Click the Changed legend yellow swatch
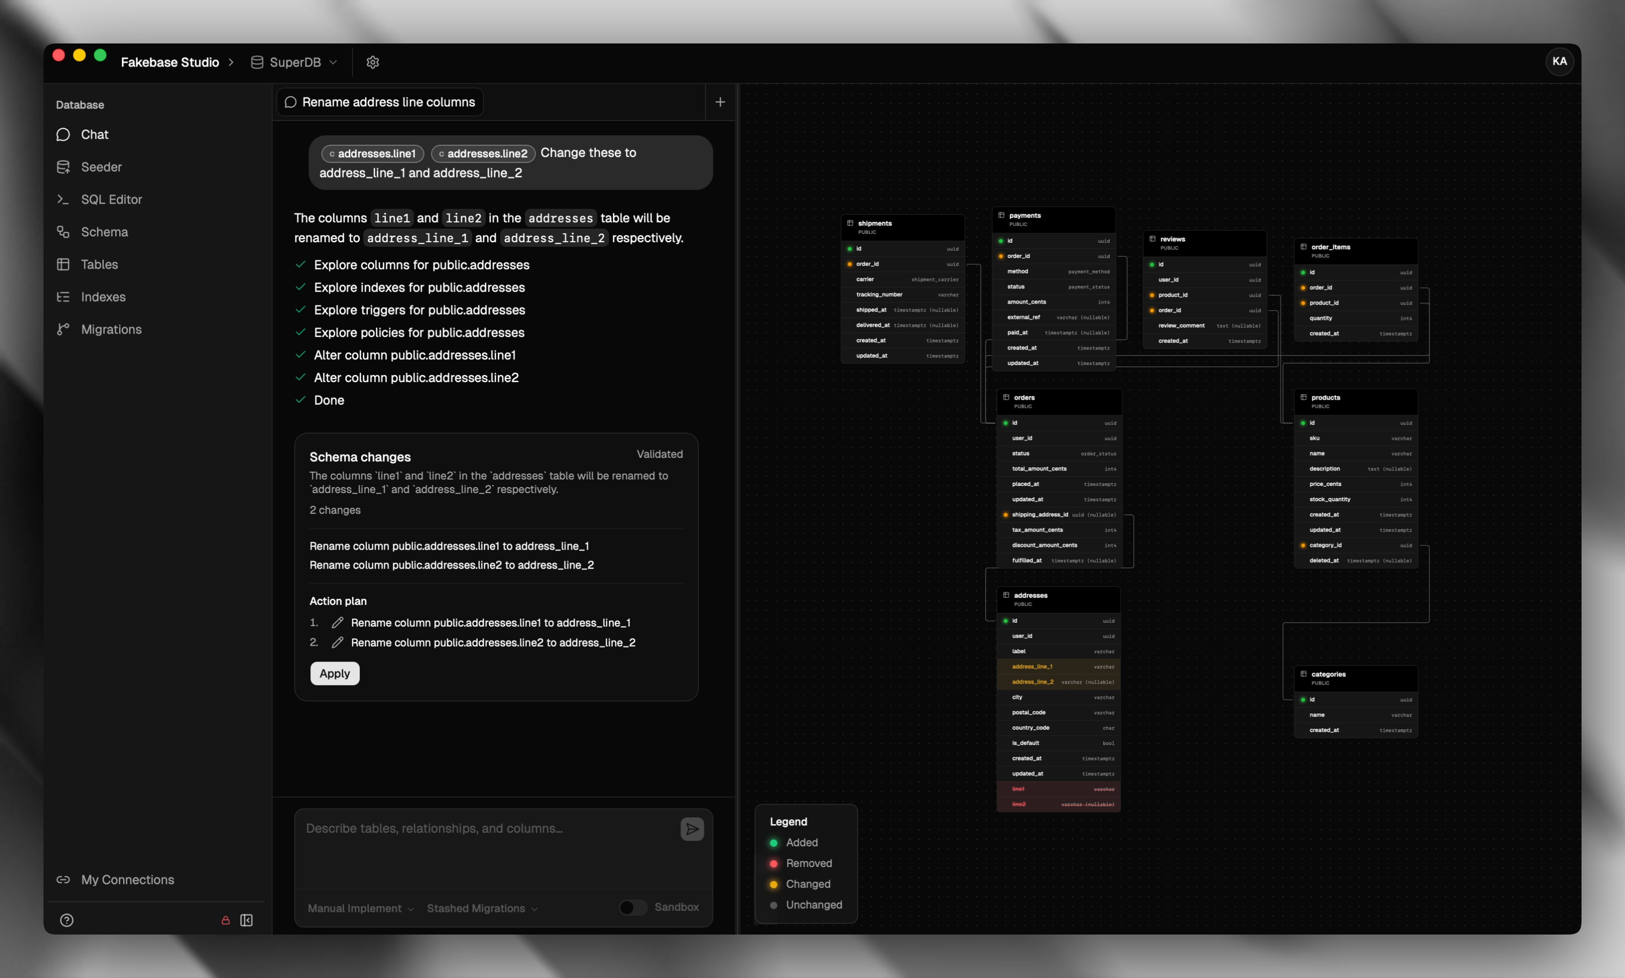1625x978 pixels. click(773, 884)
